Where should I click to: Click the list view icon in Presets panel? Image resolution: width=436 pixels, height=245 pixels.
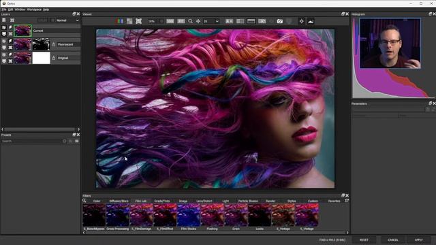(77, 141)
